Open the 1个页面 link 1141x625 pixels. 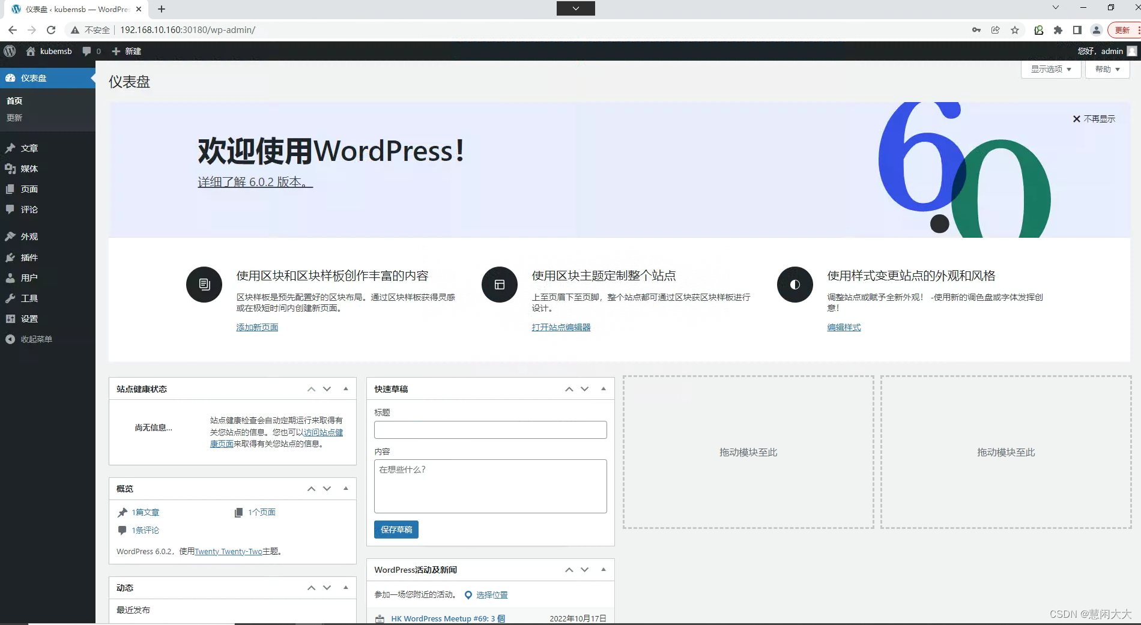(262, 512)
